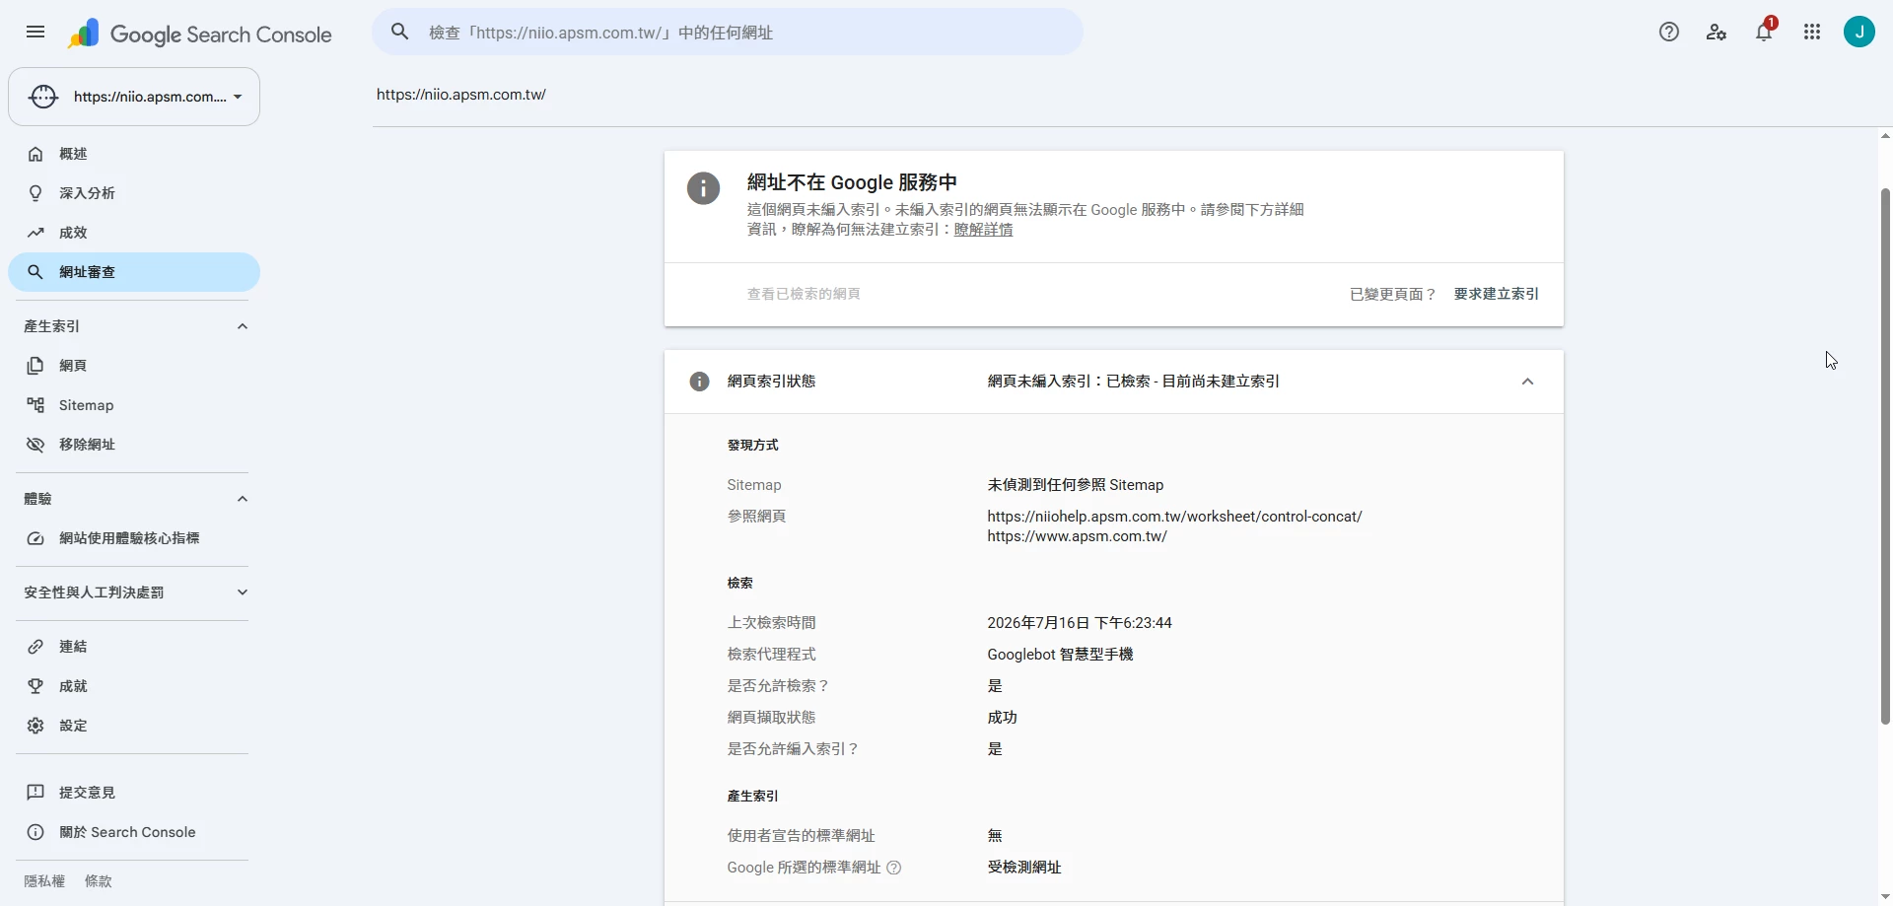Open user and permissions settings icon
This screenshot has height=906, width=1893.
tap(1716, 32)
